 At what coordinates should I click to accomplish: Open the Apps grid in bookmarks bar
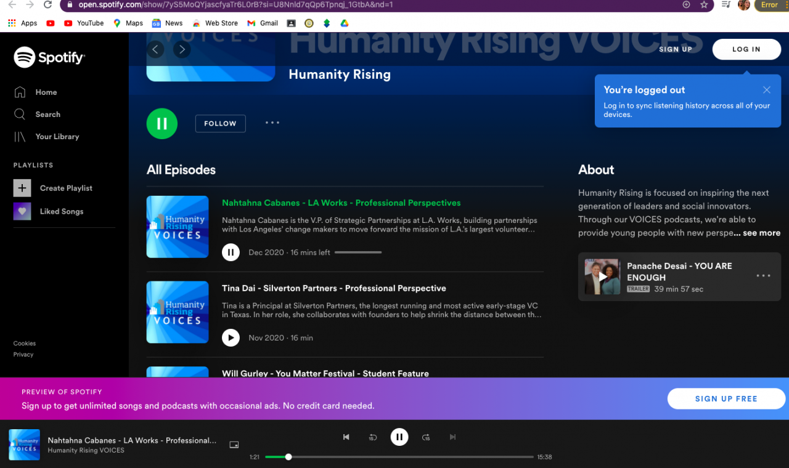[23, 23]
